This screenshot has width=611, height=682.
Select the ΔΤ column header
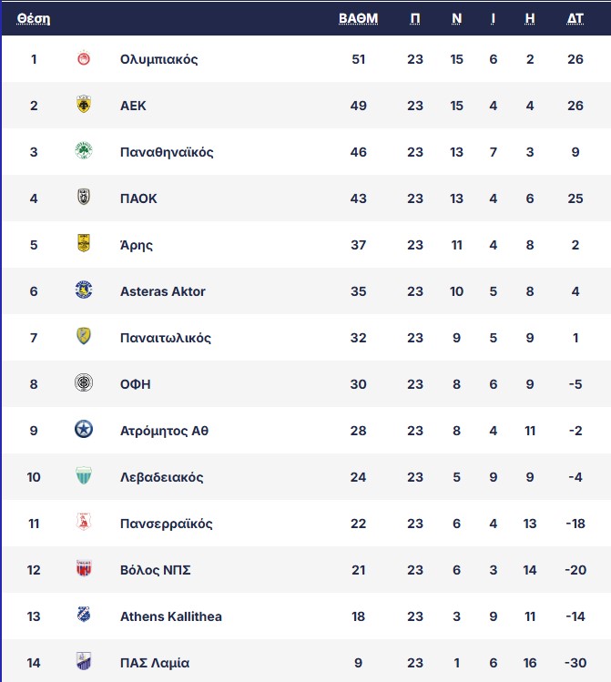[575, 18]
